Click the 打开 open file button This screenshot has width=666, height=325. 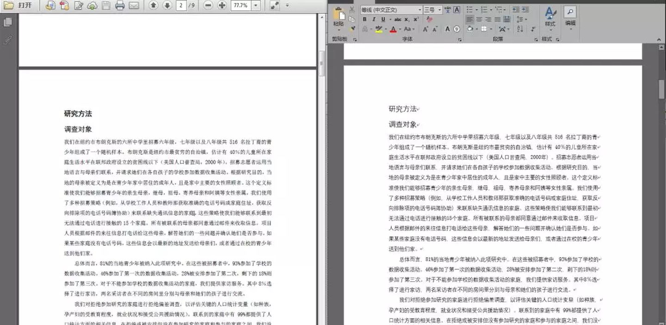18,6
